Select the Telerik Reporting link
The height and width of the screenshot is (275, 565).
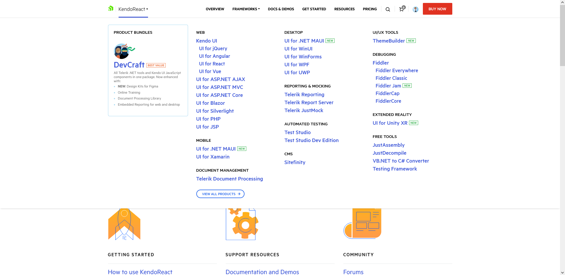304,95
